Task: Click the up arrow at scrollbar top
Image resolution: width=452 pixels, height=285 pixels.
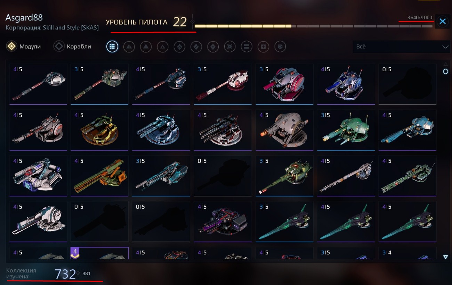Action: [445, 64]
